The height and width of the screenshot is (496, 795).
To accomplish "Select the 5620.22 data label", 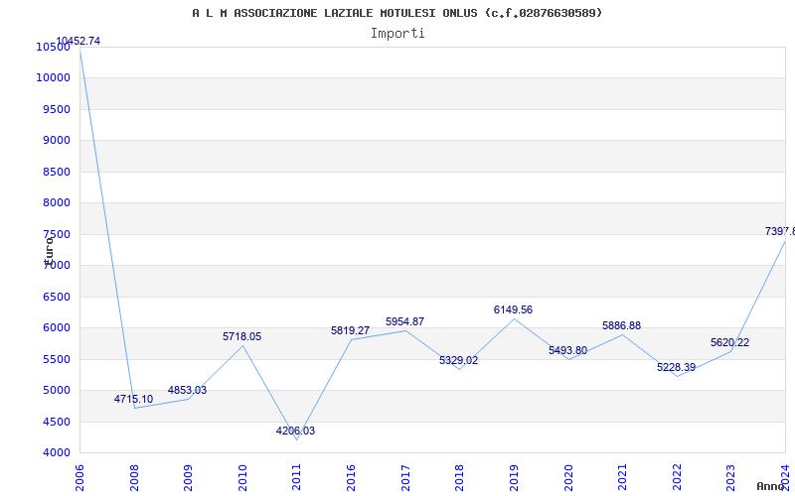I will click(729, 343).
